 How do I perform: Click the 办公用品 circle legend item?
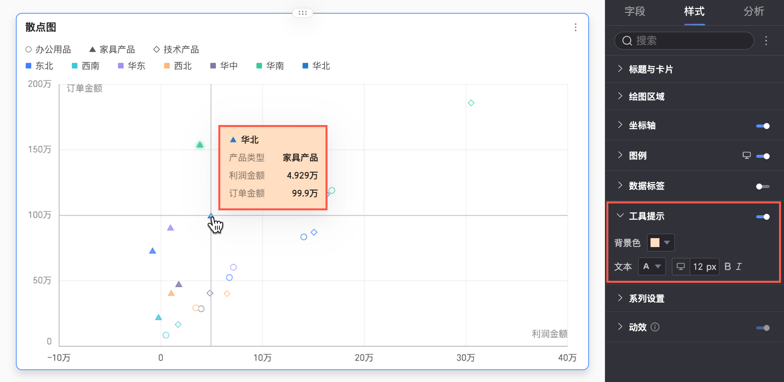48,50
